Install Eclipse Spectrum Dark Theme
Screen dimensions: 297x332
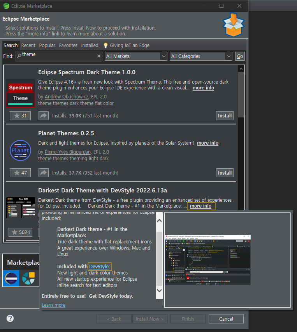[225, 115]
